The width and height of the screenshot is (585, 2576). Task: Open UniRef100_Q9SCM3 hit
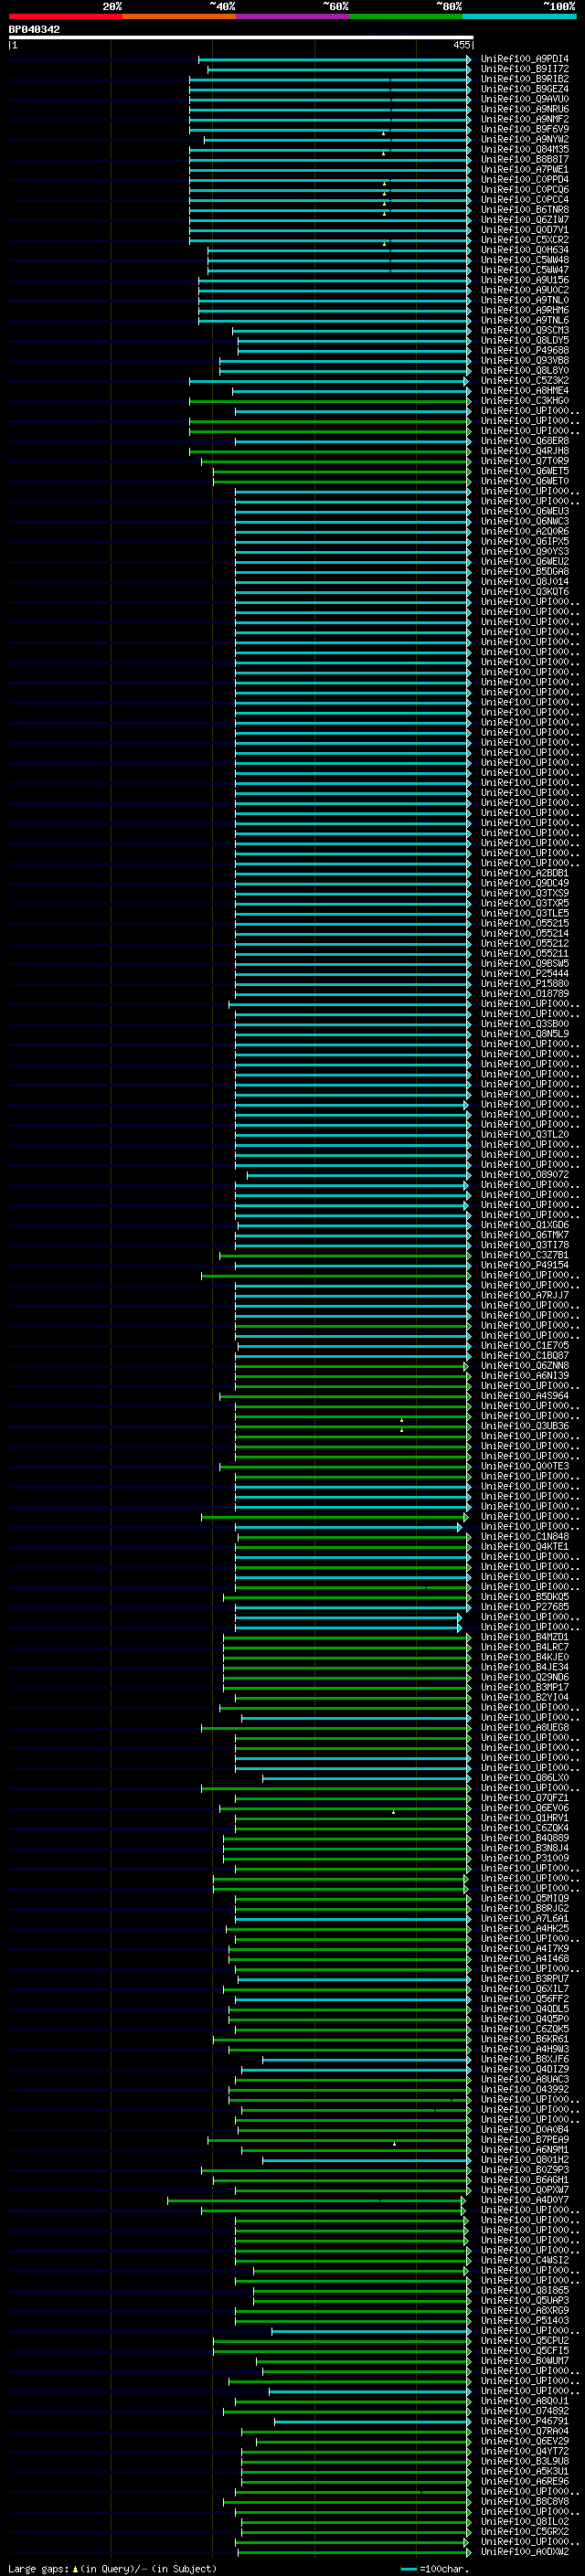point(525,330)
